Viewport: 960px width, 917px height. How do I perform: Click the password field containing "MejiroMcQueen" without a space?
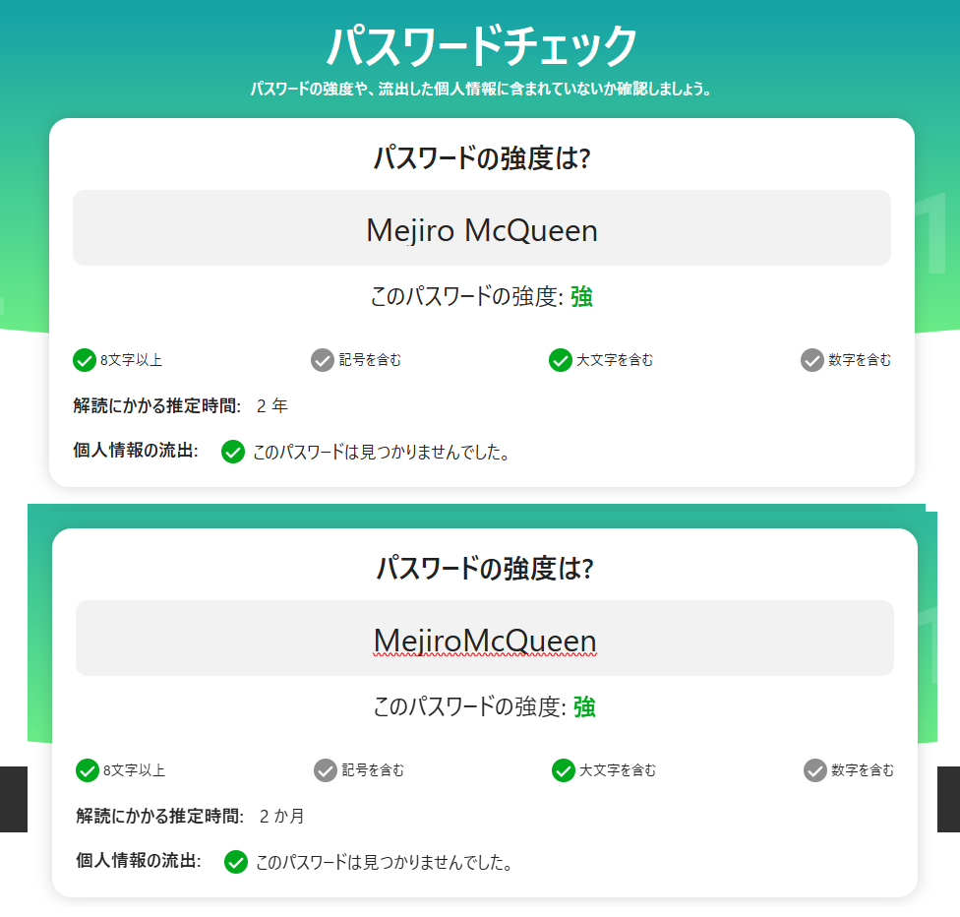pos(484,640)
